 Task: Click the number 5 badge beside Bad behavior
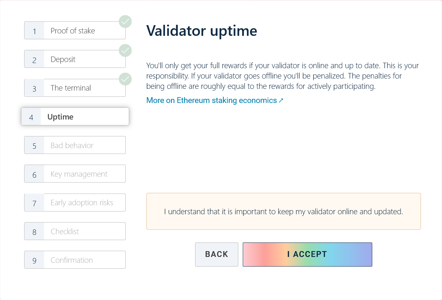[34, 146]
